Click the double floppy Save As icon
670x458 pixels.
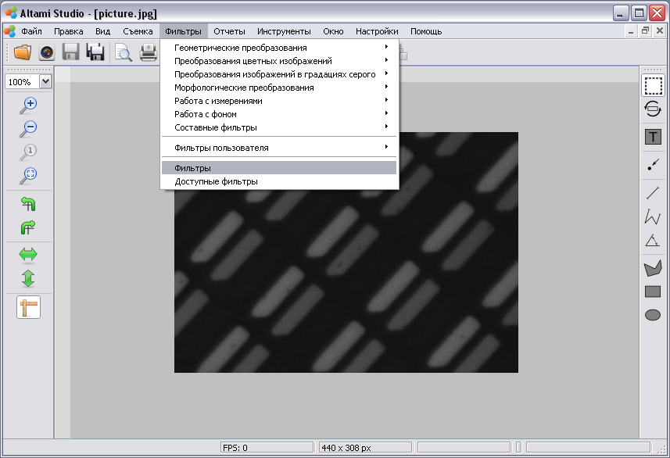95,52
